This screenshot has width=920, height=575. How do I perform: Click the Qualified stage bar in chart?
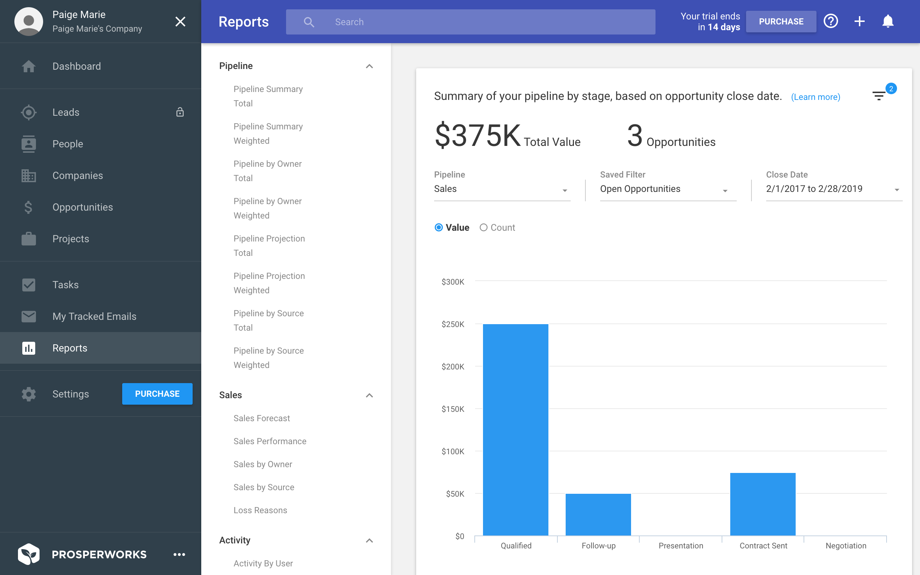515,430
